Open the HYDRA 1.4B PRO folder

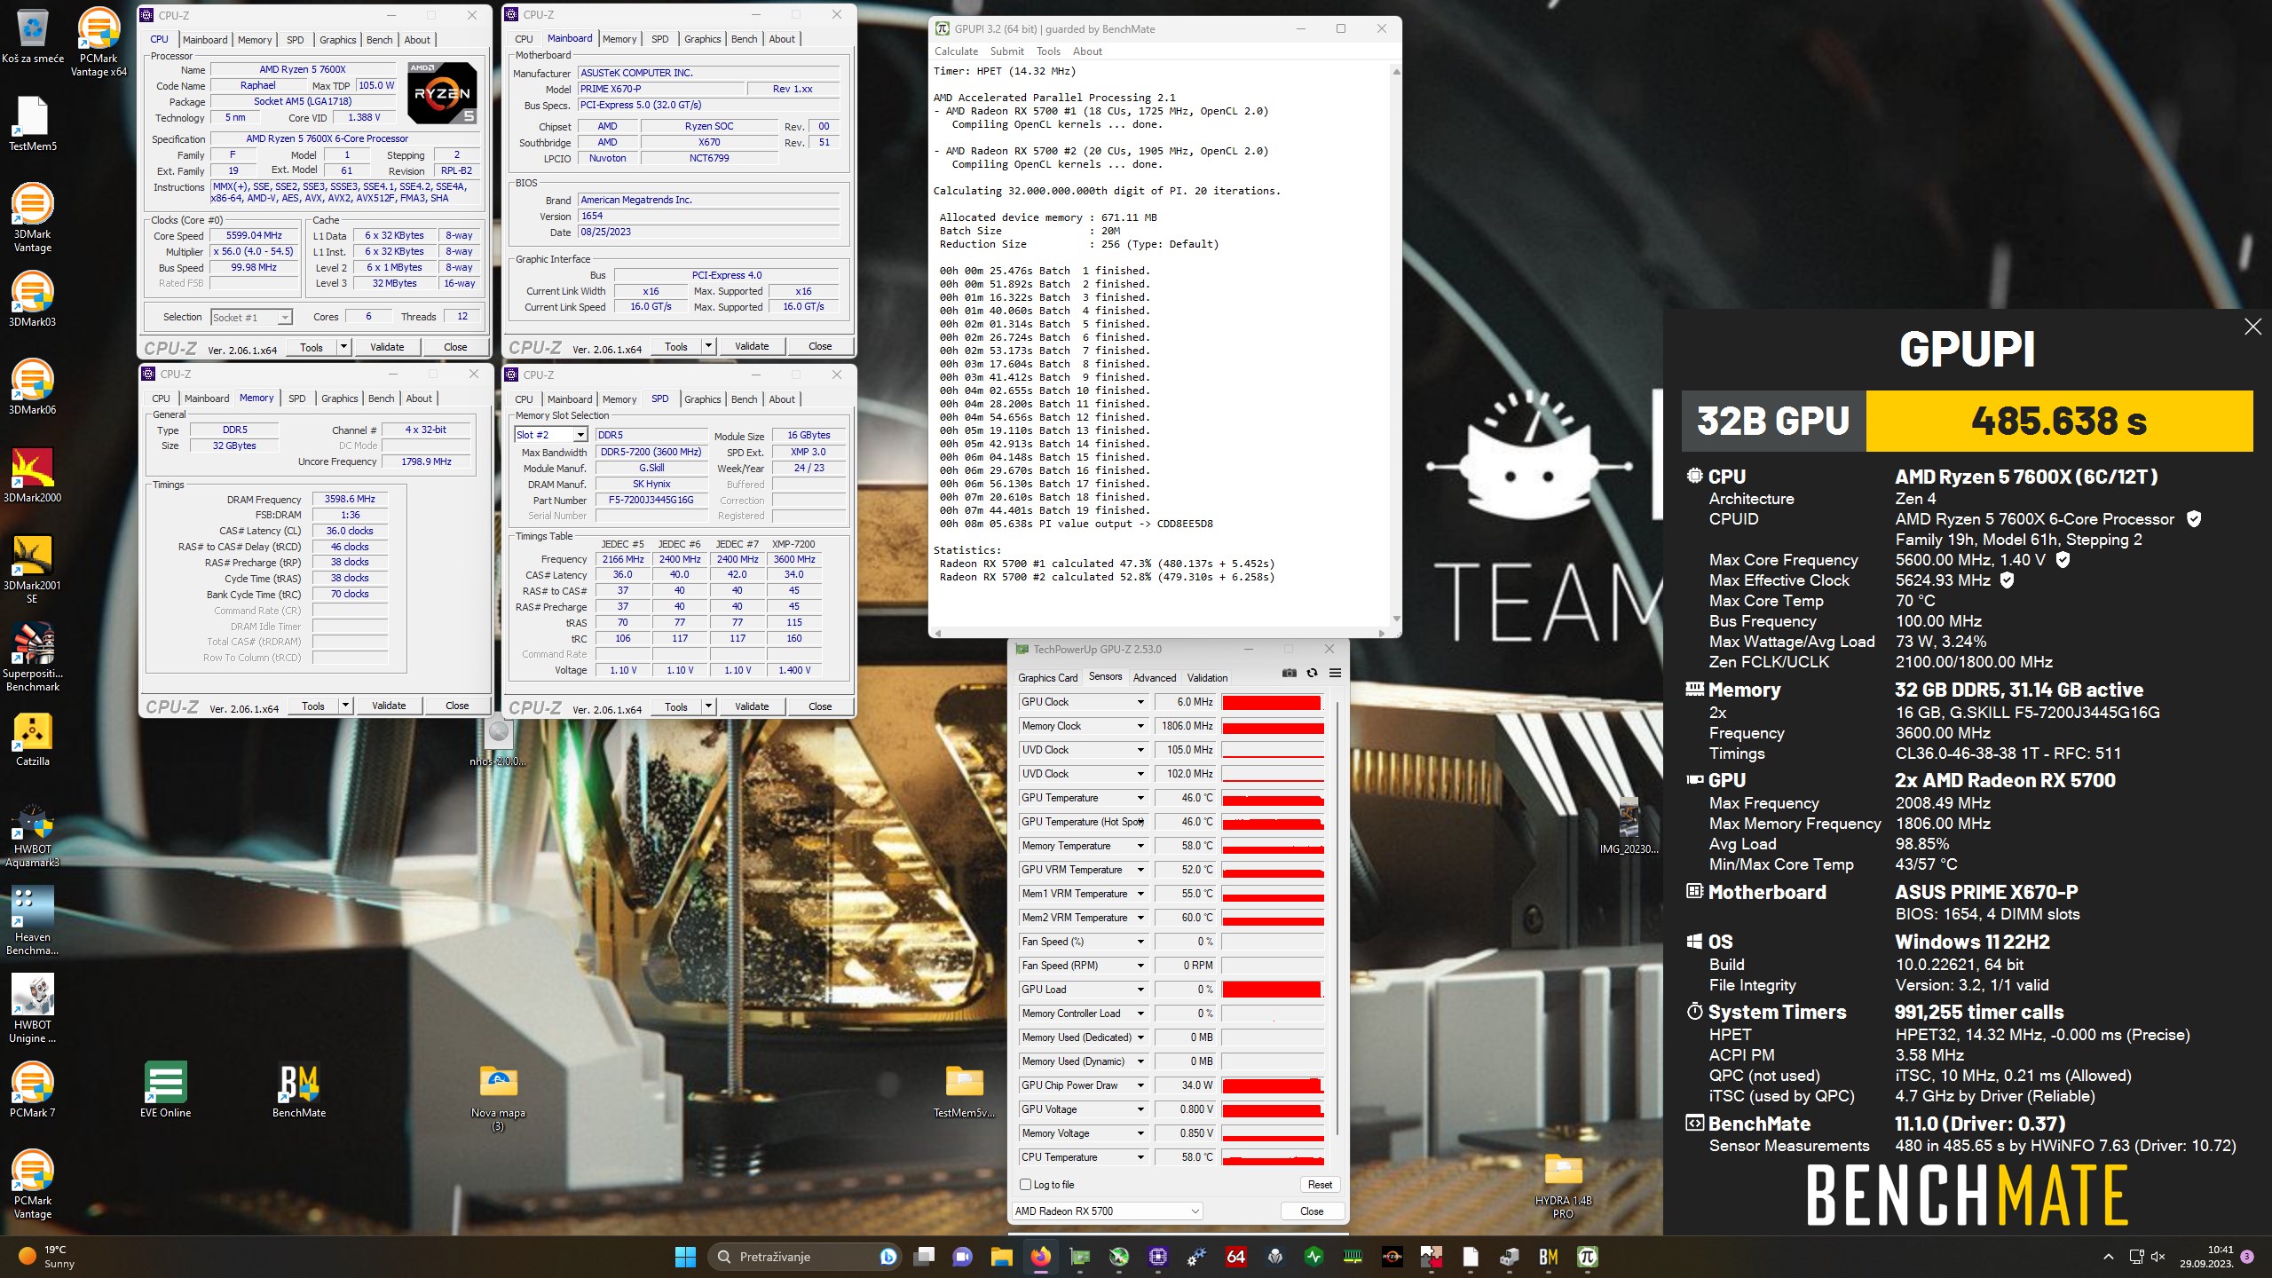[x=1563, y=1186]
